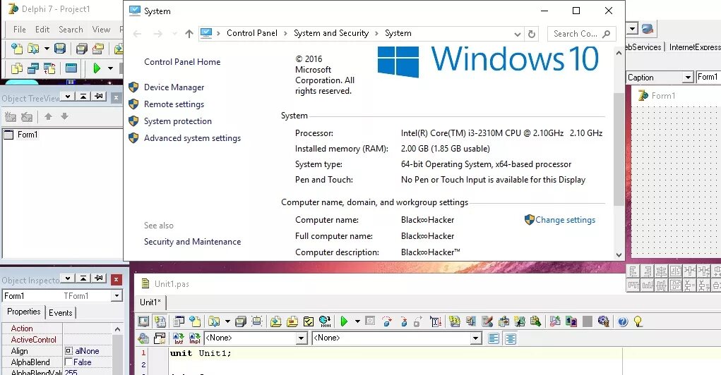Open Run dropdown arrow in editor toolbar
Image resolution: width=721 pixels, height=375 pixels.
[x=357, y=321]
